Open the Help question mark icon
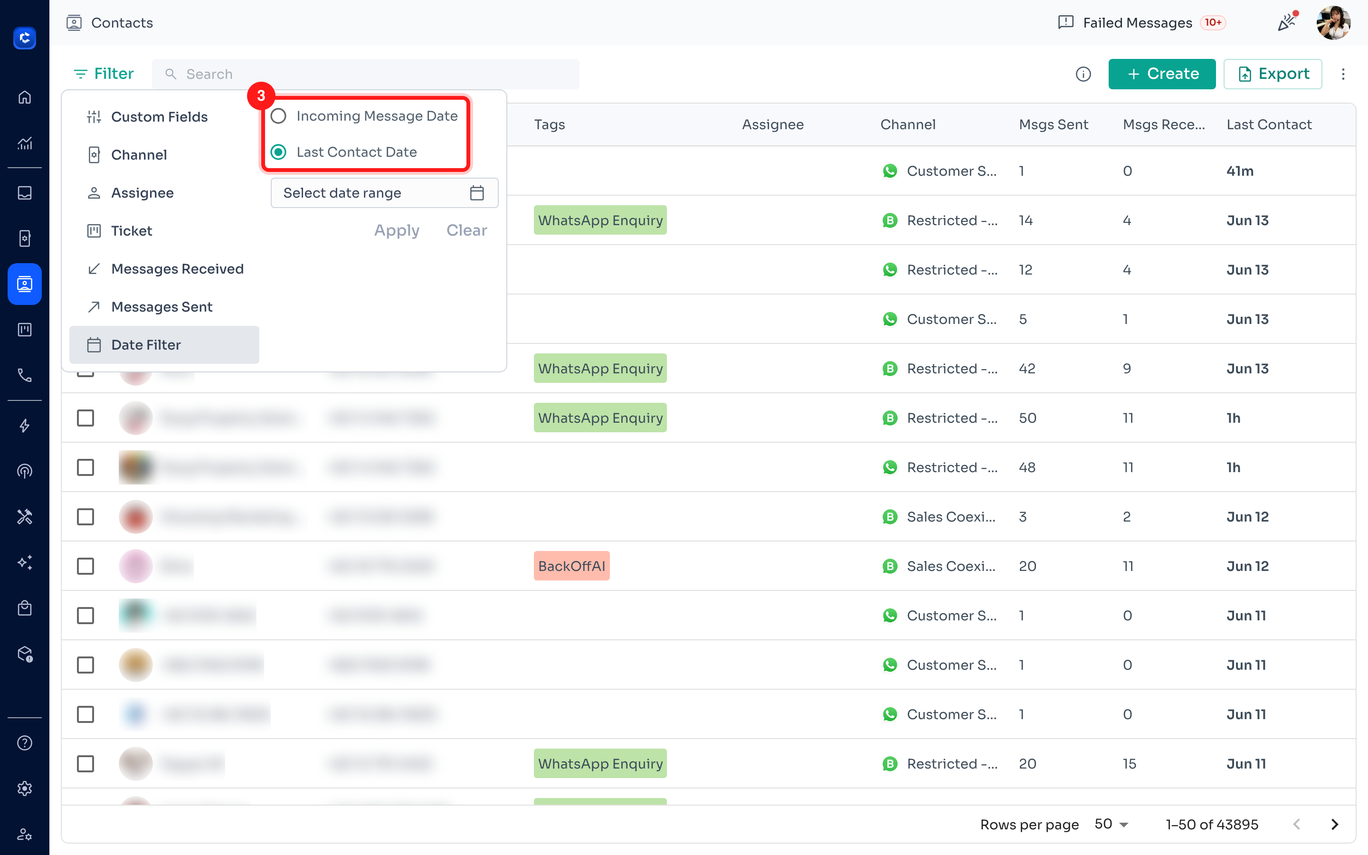The height and width of the screenshot is (855, 1368). [24, 743]
